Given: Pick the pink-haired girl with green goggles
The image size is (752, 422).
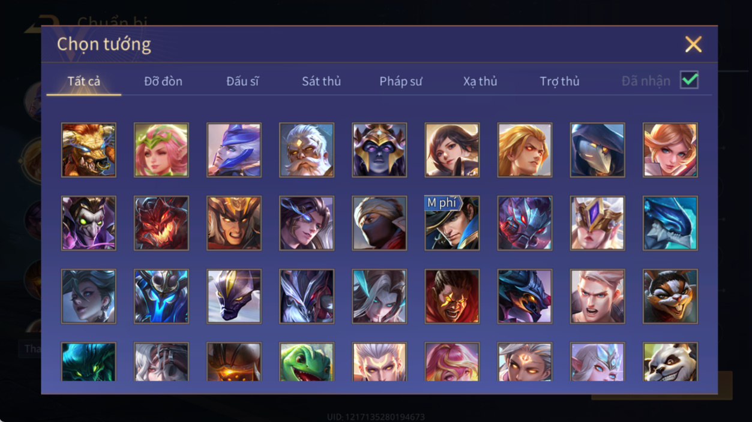Looking at the screenshot, I should [161, 150].
